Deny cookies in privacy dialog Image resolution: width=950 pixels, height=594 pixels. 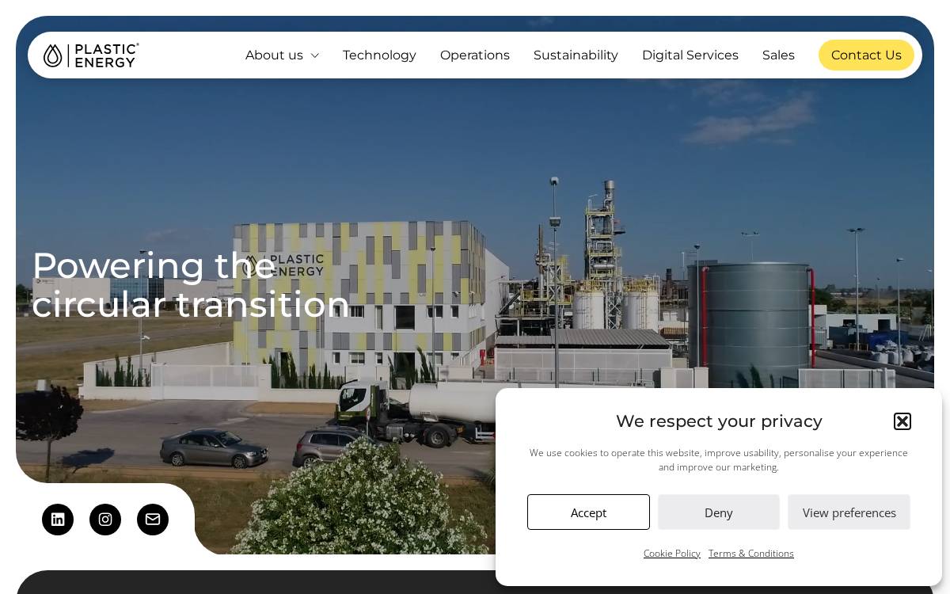tap(719, 512)
